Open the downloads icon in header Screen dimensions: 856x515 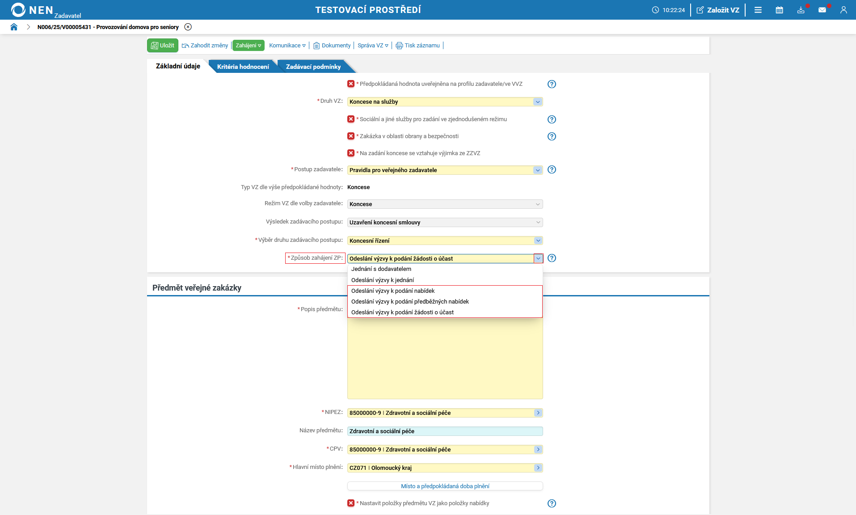click(801, 10)
